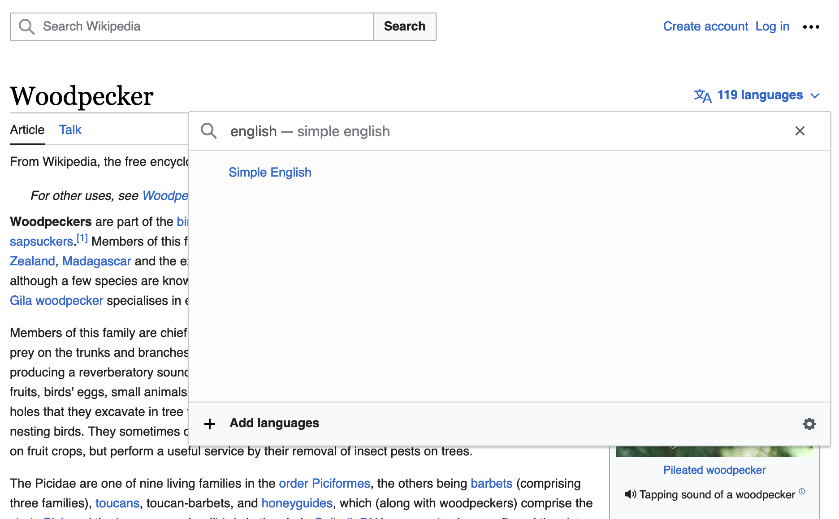Viewport: 839px width, 519px height.
Task: Play the woodpecker tapping sound speaker icon
Action: [630, 494]
